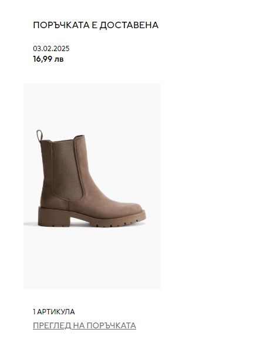Click the grey background above the boot
Screen dimensions: 253x346
point(92,106)
